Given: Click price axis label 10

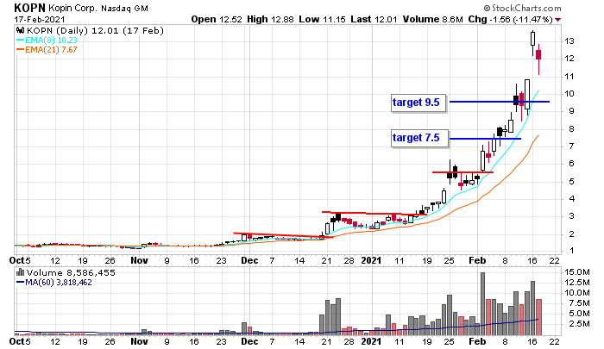Looking at the screenshot, I should pyautogui.click(x=569, y=94).
